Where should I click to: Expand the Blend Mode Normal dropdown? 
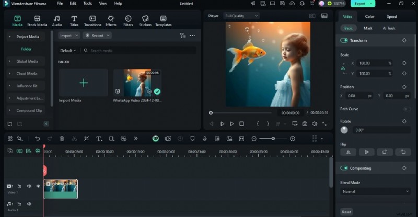375,191
